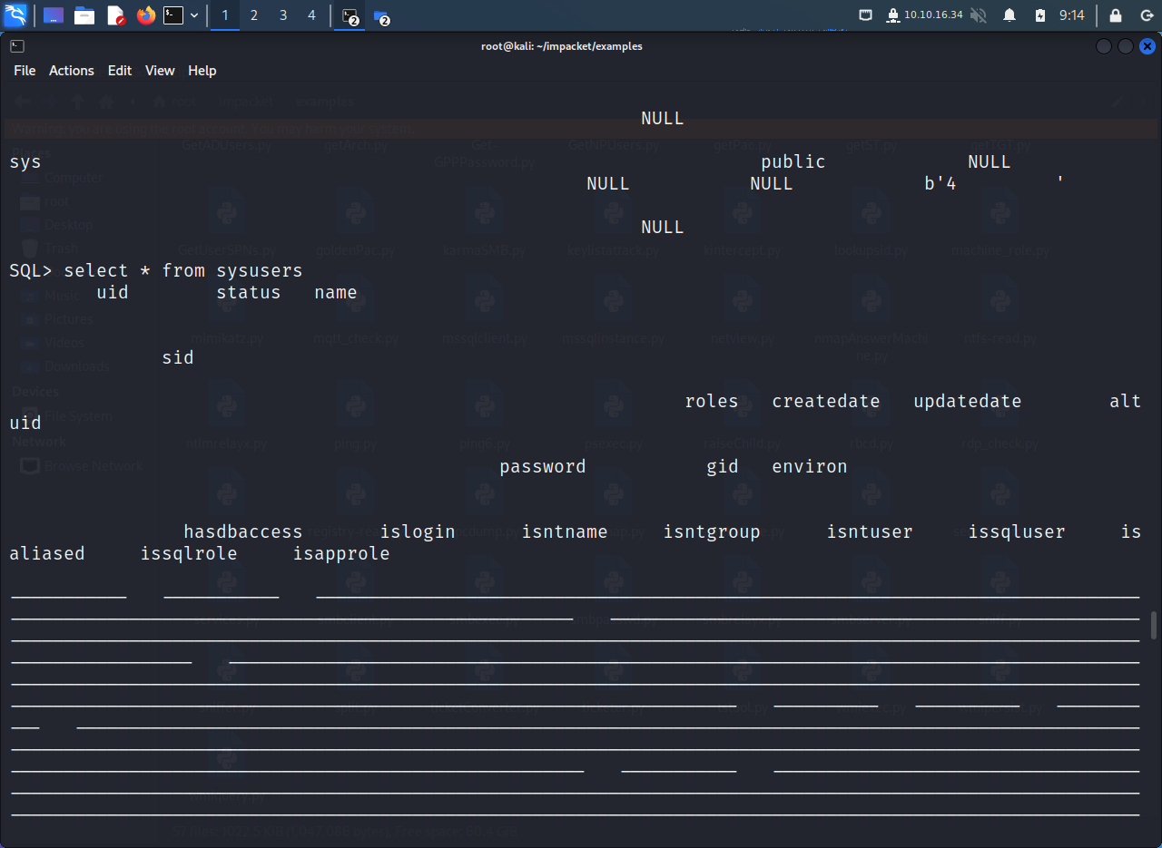Open the terminal emulator launcher icon
1162x848 pixels.
click(173, 15)
